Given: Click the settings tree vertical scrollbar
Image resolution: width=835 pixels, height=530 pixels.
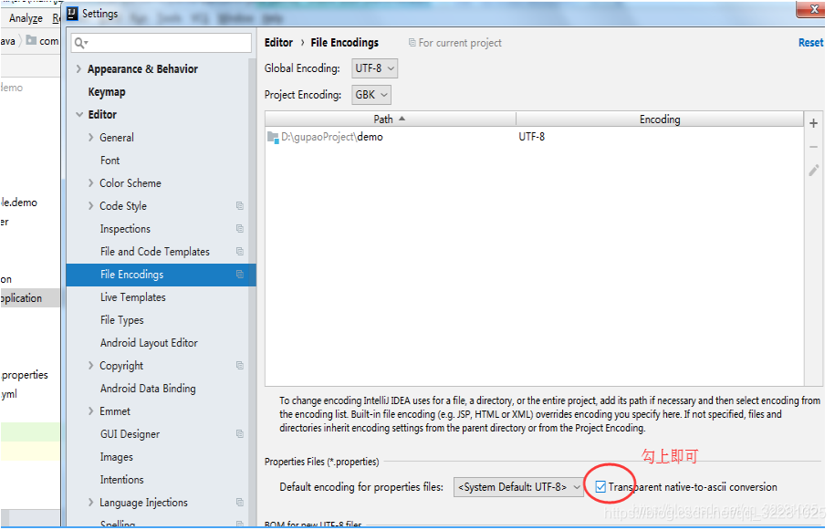Looking at the screenshot, I should click(x=252, y=293).
